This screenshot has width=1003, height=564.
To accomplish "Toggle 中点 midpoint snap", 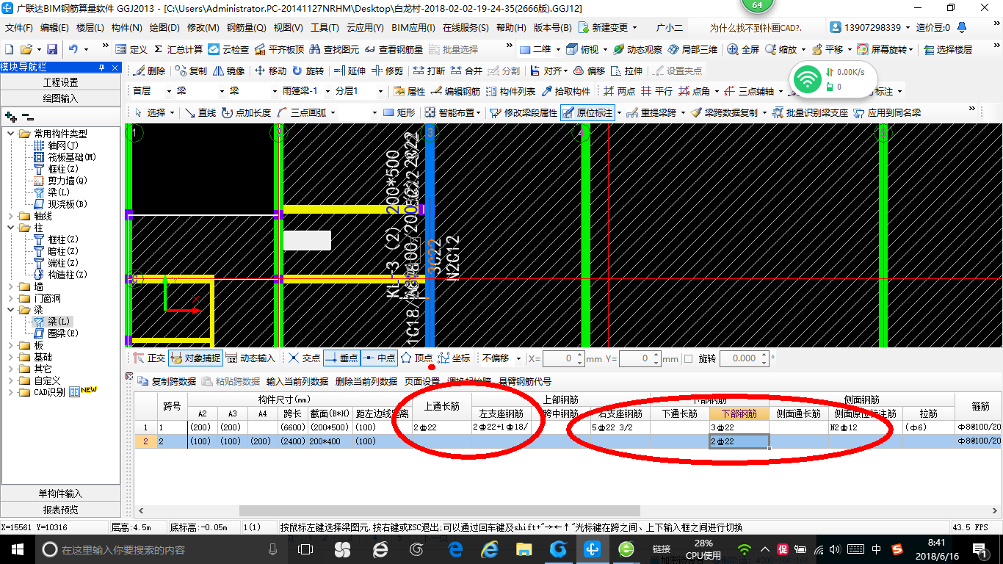I will [379, 358].
